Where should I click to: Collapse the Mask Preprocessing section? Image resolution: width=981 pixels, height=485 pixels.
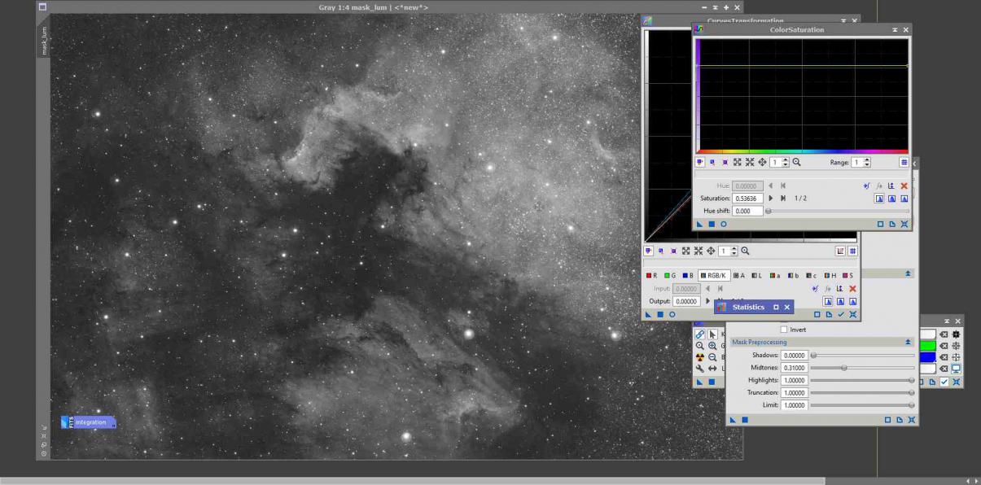tap(909, 342)
